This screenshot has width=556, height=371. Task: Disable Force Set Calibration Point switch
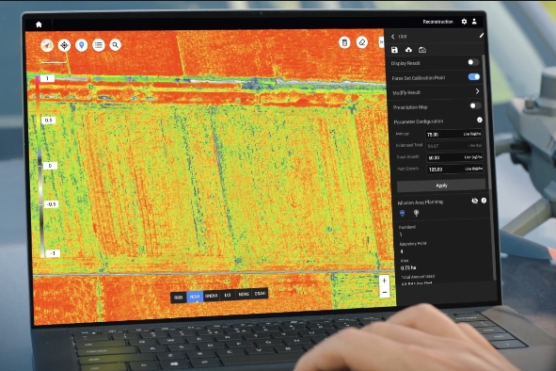point(474,76)
